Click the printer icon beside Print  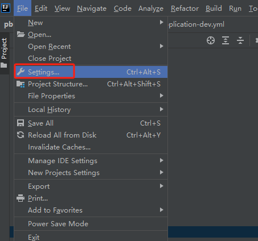click(21, 198)
